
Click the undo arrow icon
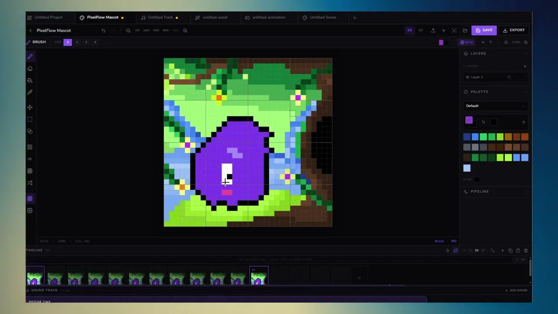(x=103, y=31)
